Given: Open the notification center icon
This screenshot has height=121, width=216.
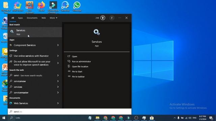Looking at the screenshot, I should tap(211, 118).
